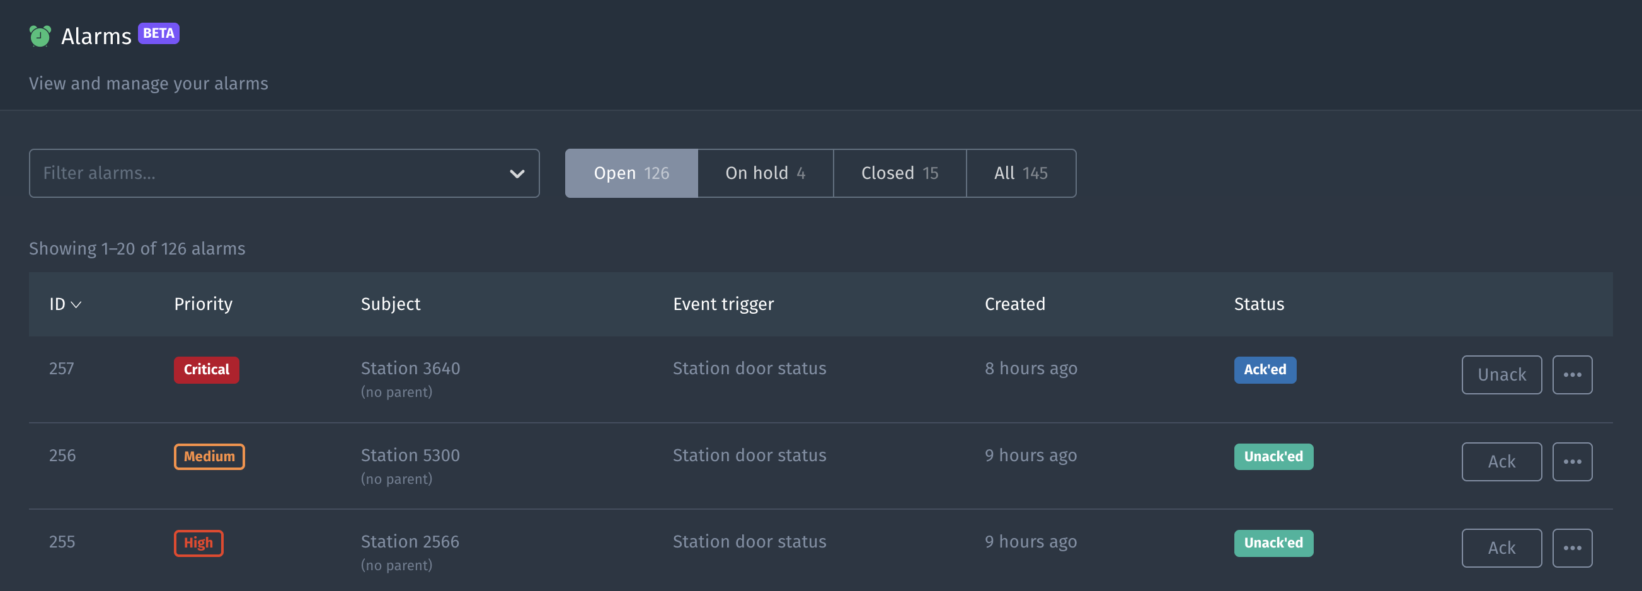
Task: Acknowledge the Station 2566 alarm
Action: click(x=1501, y=548)
